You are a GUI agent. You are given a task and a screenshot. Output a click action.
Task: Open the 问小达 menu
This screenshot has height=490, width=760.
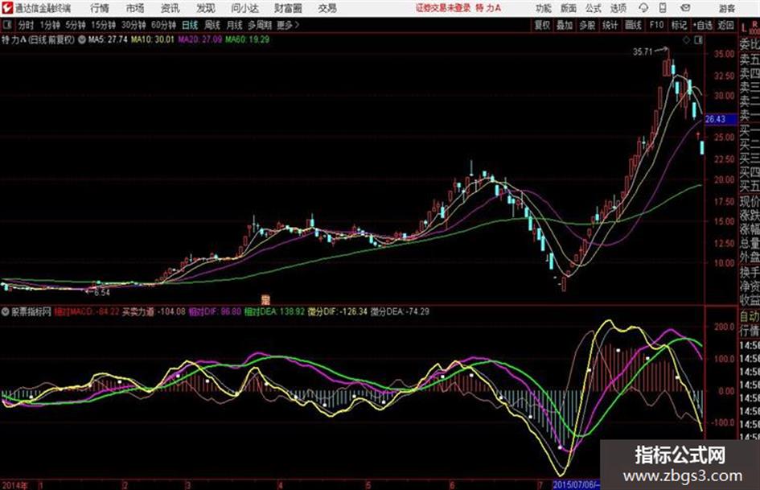coord(244,8)
